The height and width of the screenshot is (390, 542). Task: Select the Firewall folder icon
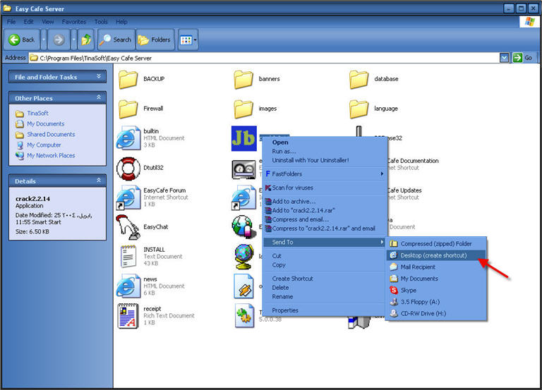click(x=128, y=109)
